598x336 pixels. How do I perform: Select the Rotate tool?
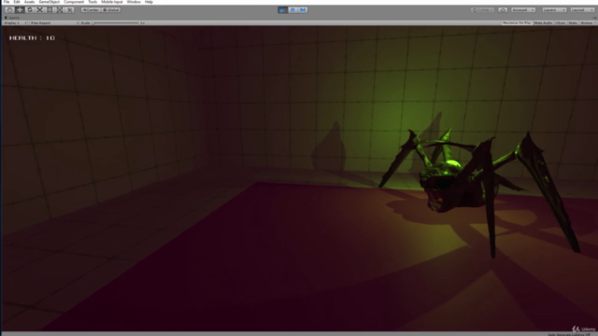[30, 10]
